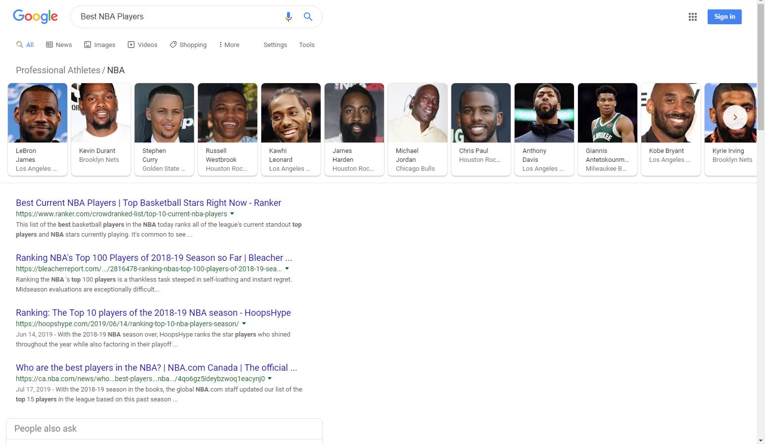Advance the player carousel with the arrow
The height and width of the screenshot is (444, 765).
click(736, 117)
